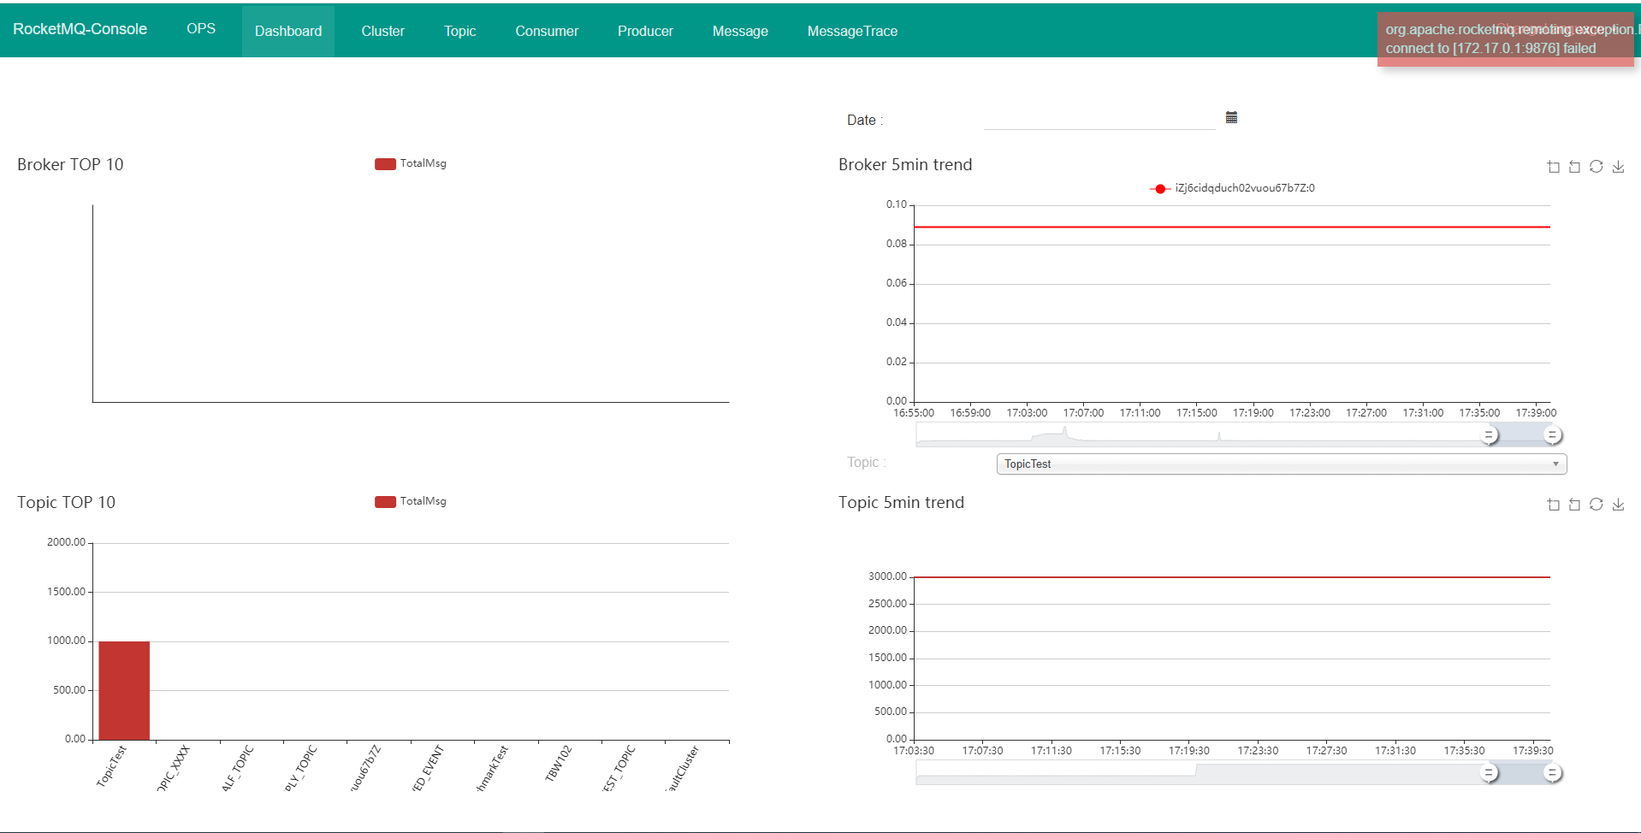
Task: Open the Cluster page
Action: [382, 31]
